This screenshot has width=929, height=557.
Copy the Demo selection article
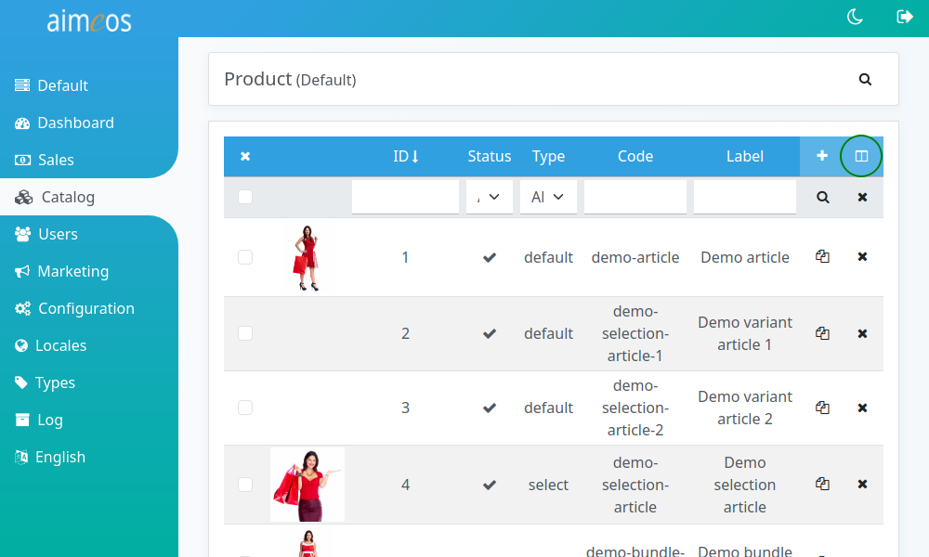[822, 484]
